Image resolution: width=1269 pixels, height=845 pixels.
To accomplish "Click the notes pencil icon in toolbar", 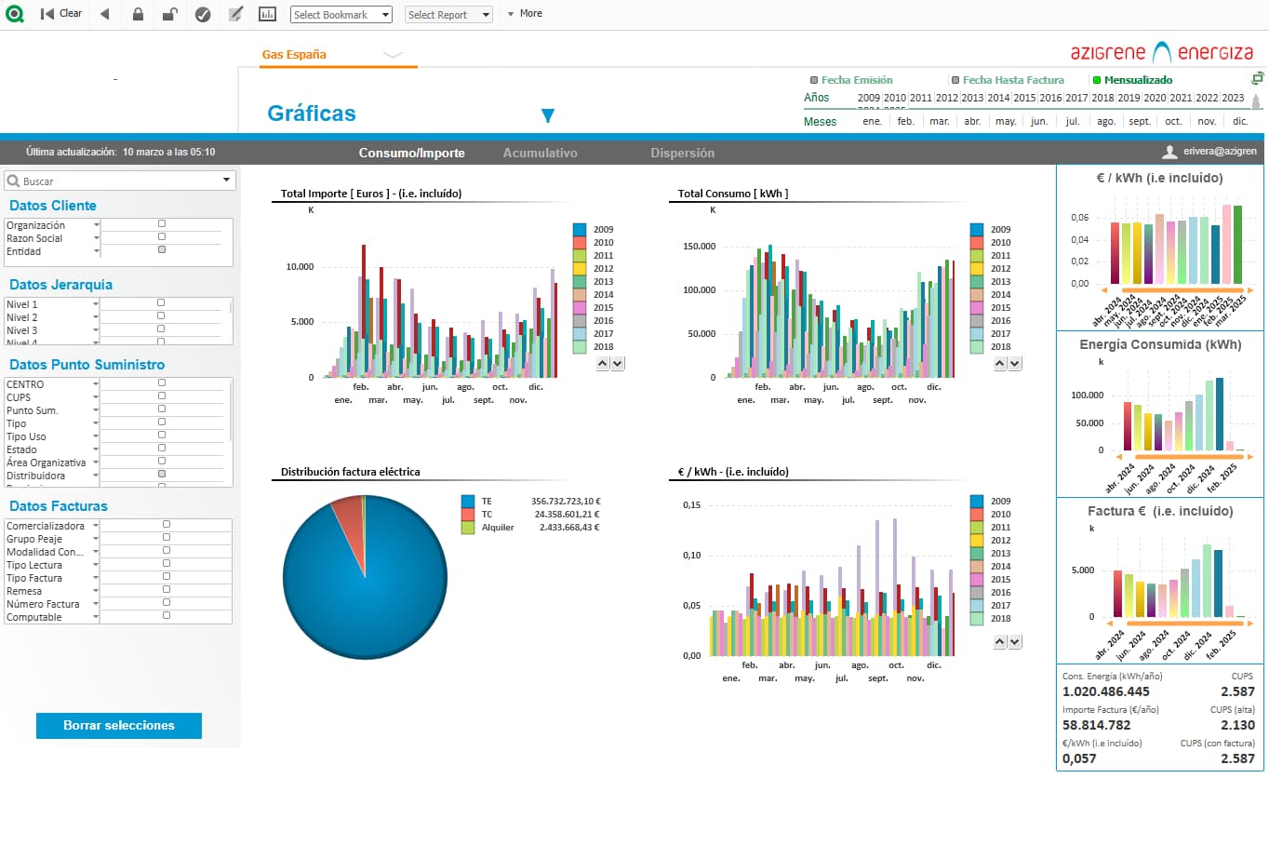I will (x=235, y=14).
